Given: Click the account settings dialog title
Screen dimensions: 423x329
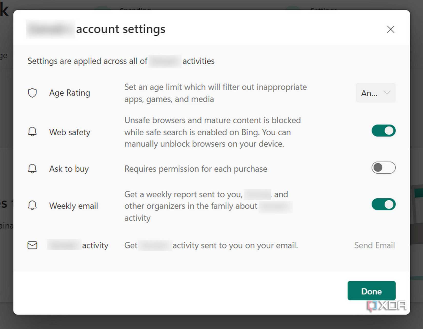Looking at the screenshot, I should pos(121,29).
